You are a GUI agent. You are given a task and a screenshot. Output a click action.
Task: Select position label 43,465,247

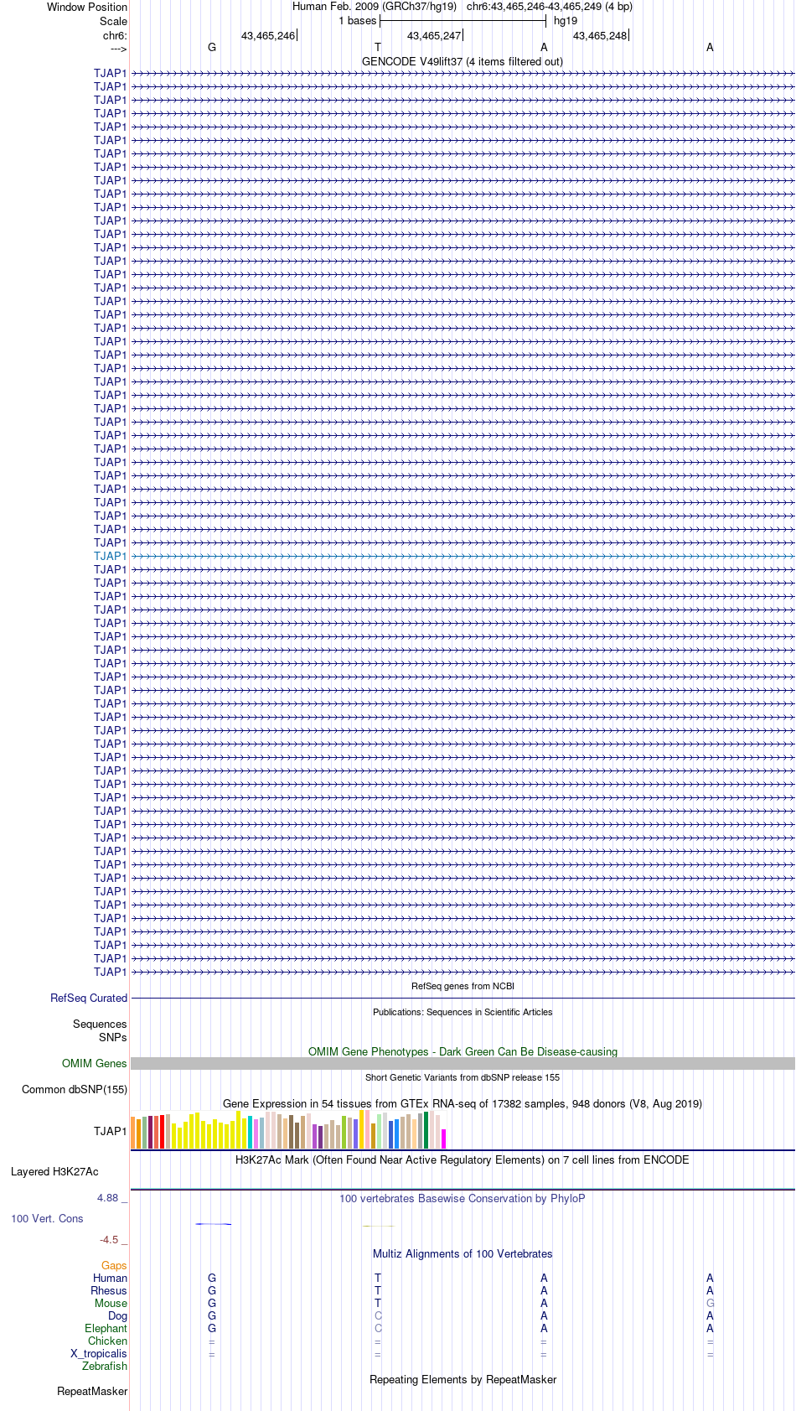click(x=434, y=36)
